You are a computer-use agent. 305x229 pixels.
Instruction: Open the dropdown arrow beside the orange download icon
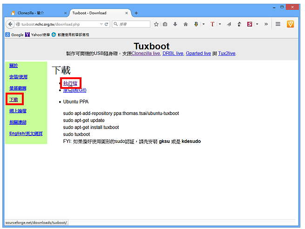pos(203,24)
